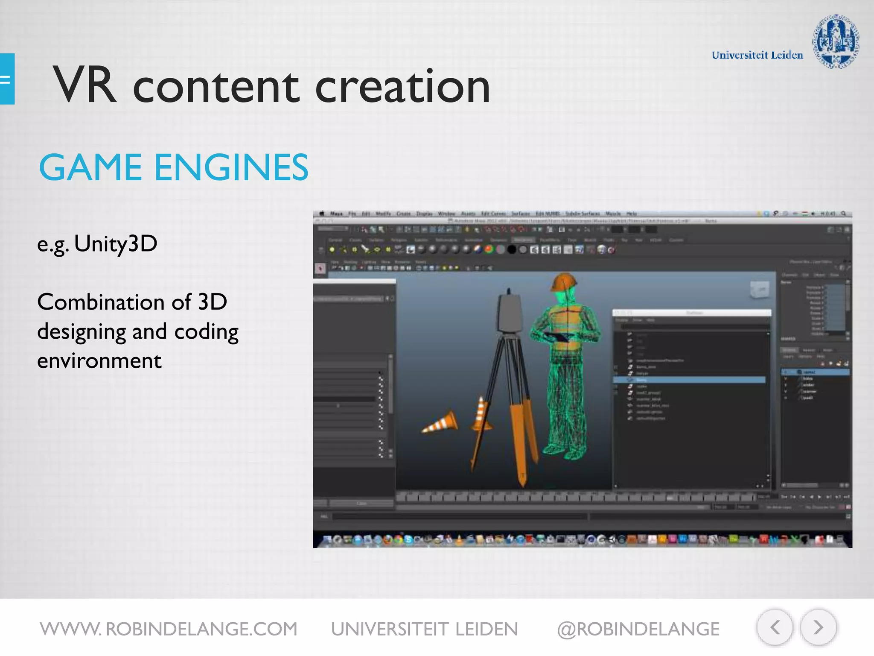Click the blinn material sphere icon
Screen dimensions: 874x656
(432, 249)
